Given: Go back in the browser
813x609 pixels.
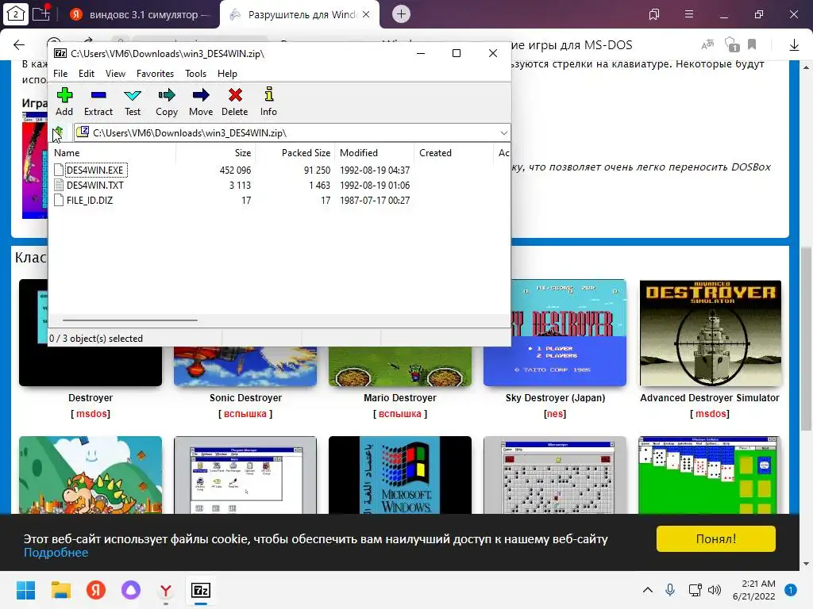Looking at the screenshot, I should click(x=19, y=45).
